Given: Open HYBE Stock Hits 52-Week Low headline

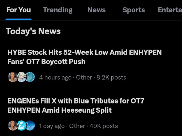Looking at the screenshot, I should pos(85,57).
